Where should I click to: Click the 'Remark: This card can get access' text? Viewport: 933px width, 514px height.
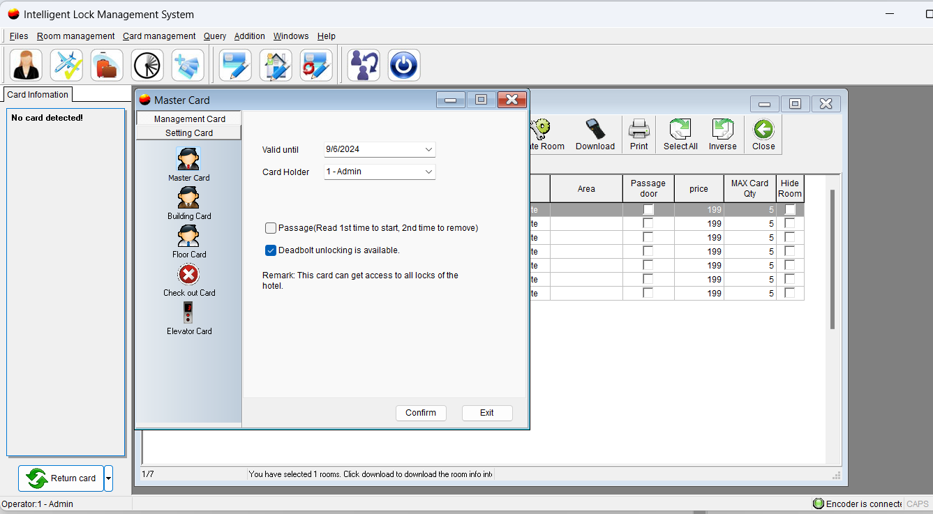[360, 280]
